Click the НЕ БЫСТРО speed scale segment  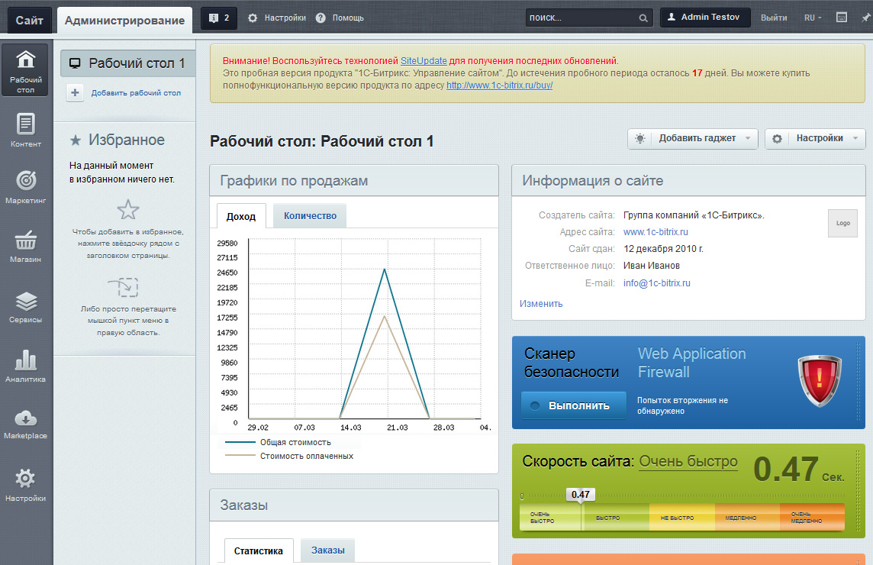(682, 518)
